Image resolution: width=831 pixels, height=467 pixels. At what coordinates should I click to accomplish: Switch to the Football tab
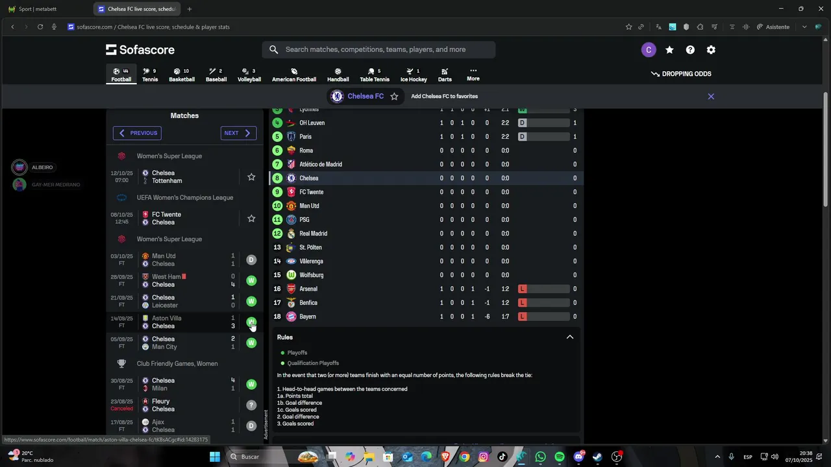(121, 75)
